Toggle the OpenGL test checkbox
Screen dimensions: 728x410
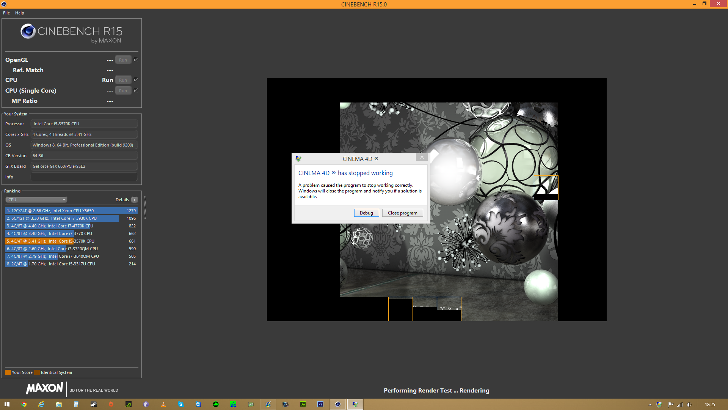coord(136,60)
